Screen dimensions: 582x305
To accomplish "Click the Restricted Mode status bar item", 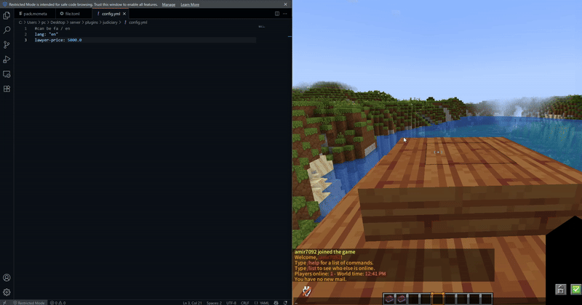I will click(x=28, y=302).
